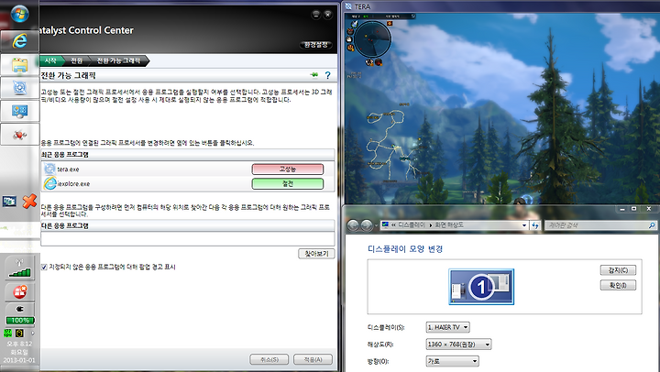Launch Internet Explorer from the taskbar

pos(19,41)
